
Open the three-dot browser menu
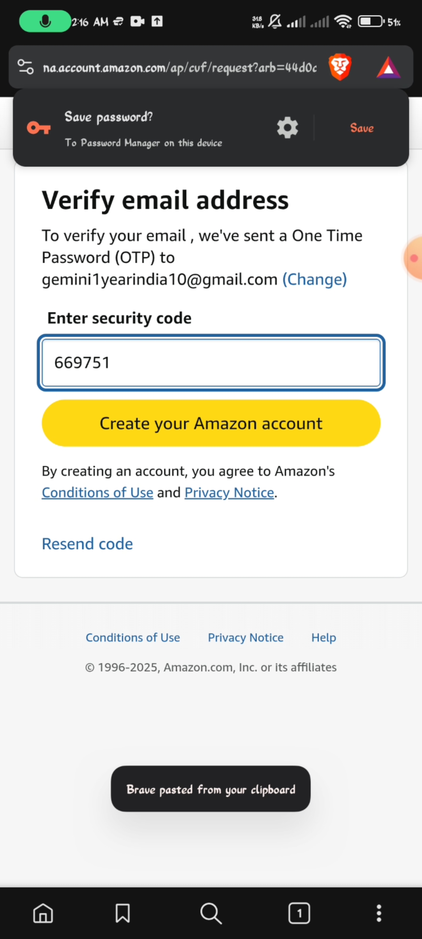379,914
